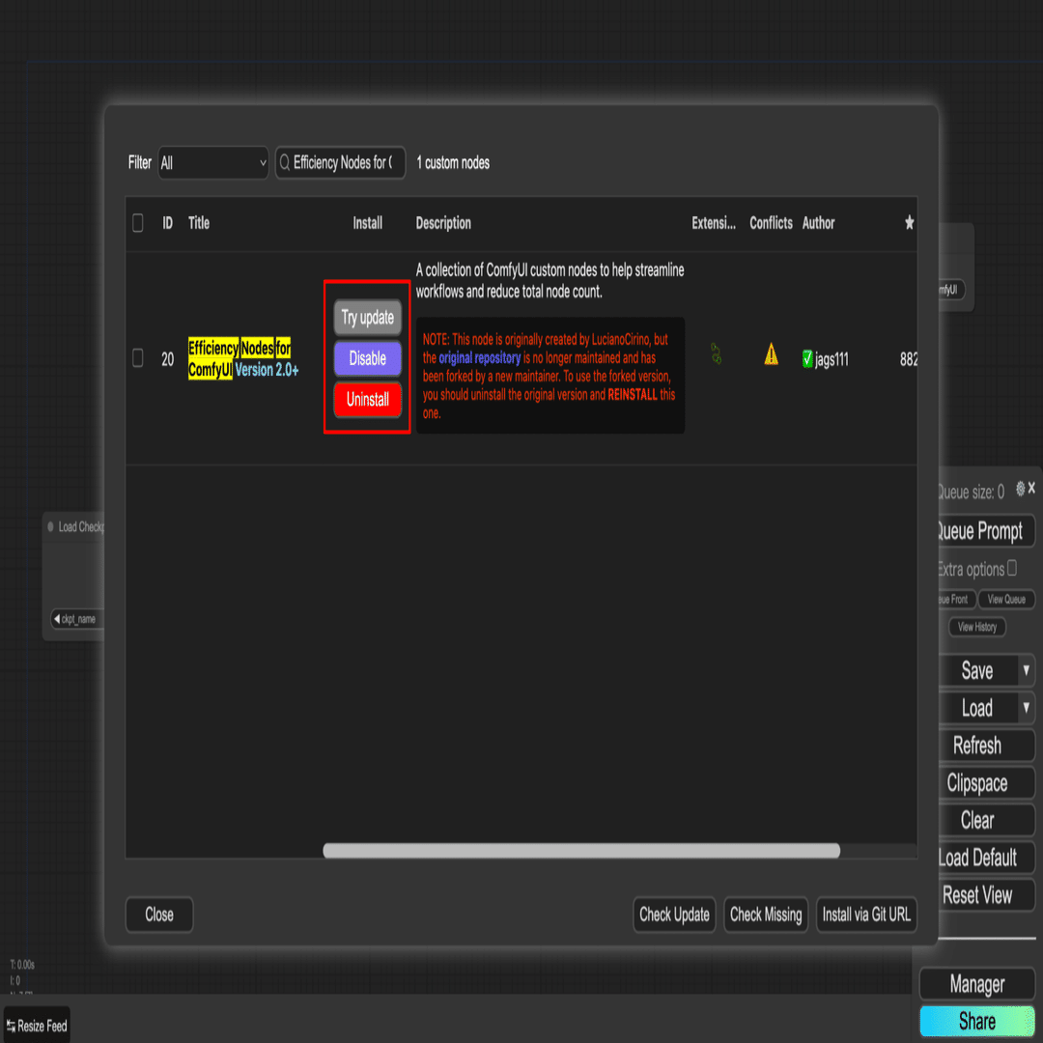Click the Extensi... column header
The width and height of the screenshot is (1043, 1043).
pyautogui.click(x=714, y=223)
